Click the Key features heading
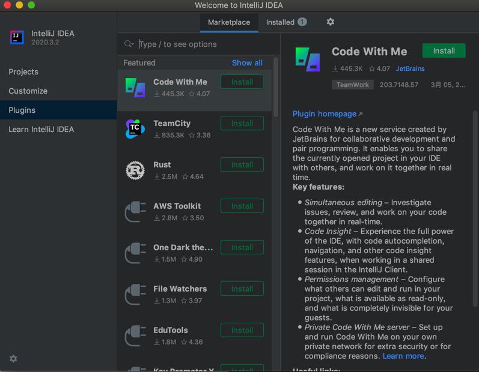 [319, 187]
